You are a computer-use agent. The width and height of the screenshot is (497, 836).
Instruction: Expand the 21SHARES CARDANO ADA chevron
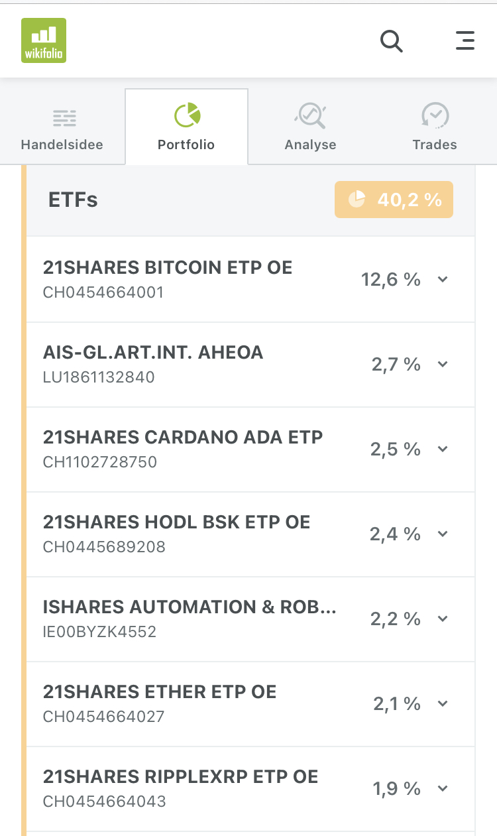coord(443,449)
